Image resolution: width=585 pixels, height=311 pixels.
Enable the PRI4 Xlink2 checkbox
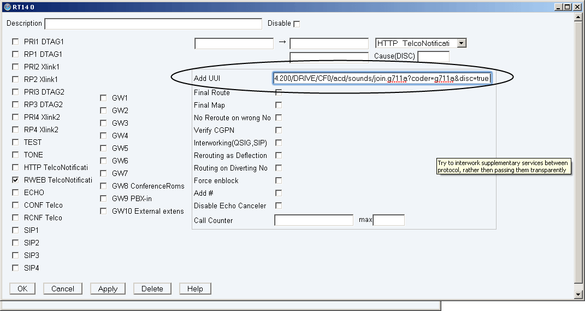[x=15, y=117]
